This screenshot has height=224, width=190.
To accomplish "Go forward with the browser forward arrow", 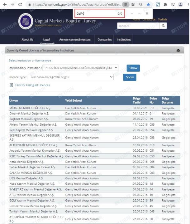I will point(12,4).
